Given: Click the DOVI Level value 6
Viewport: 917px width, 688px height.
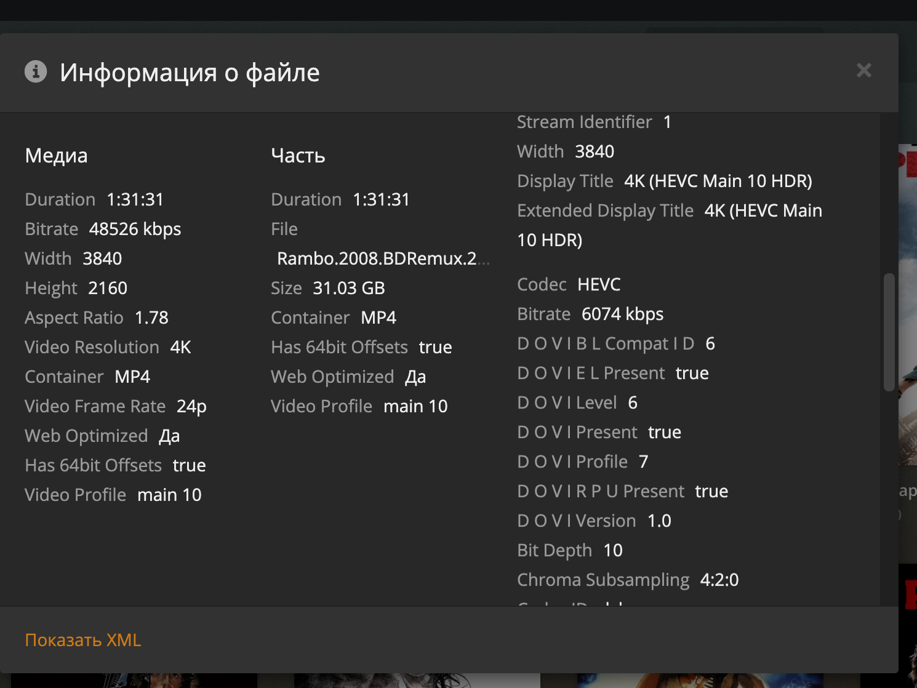Looking at the screenshot, I should tap(633, 402).
